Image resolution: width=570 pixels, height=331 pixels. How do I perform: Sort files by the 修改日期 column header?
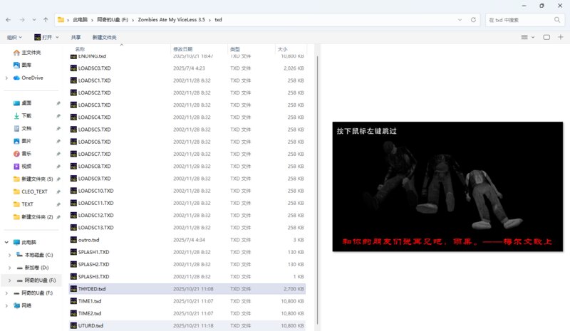pyautogui.click(x=182, y=49)
